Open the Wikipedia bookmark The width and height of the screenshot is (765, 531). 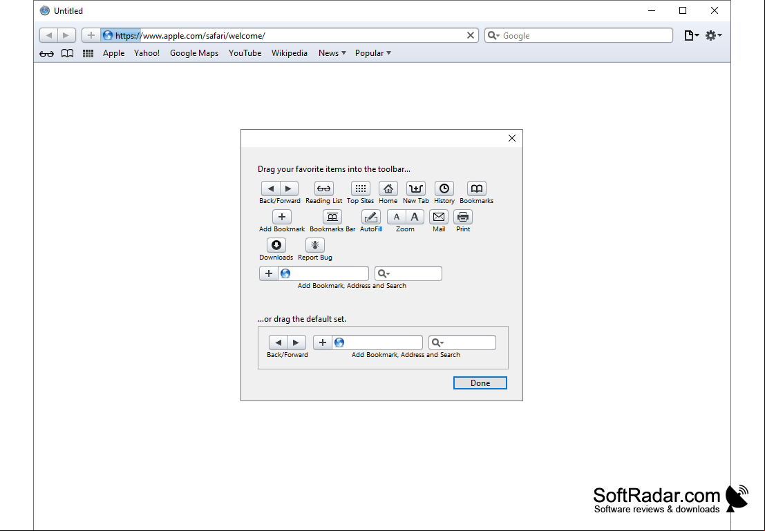tap(290, 53)
